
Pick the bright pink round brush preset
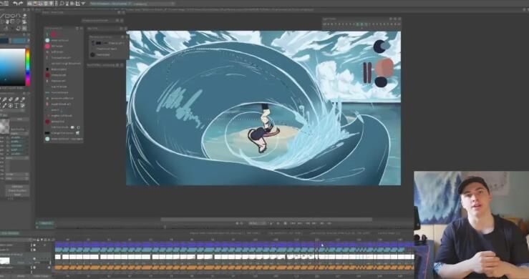(47, 46)
